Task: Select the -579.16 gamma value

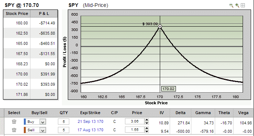Action: tap(207, 131)
